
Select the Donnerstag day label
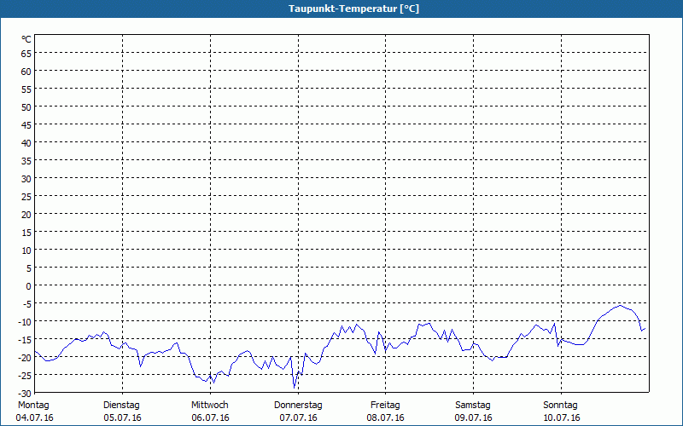[298, 405]
